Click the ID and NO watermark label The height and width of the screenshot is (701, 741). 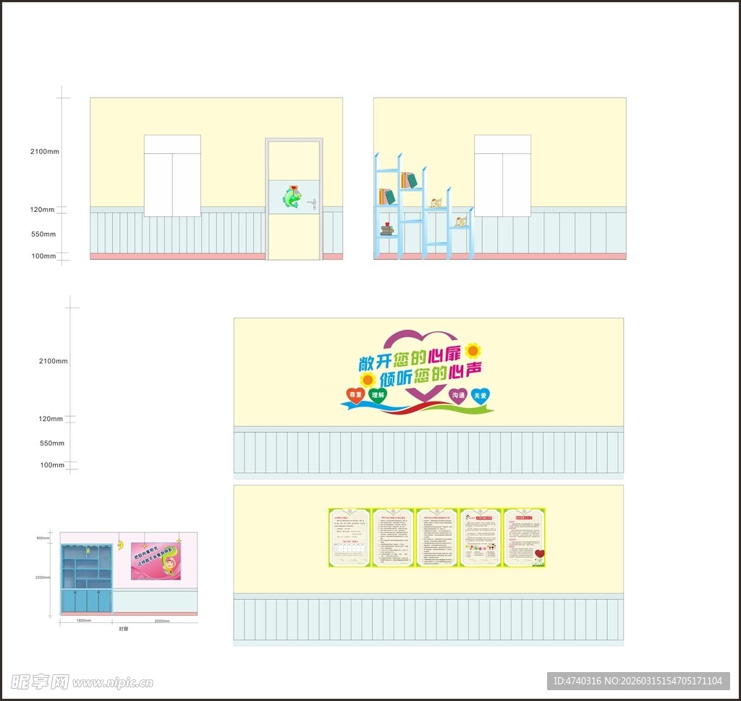[638, 681]
